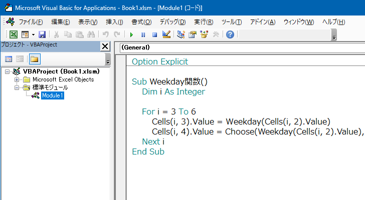The image size is (365, 200).
Task: Open the ファイル(F) menu
Action: point(31,22)
